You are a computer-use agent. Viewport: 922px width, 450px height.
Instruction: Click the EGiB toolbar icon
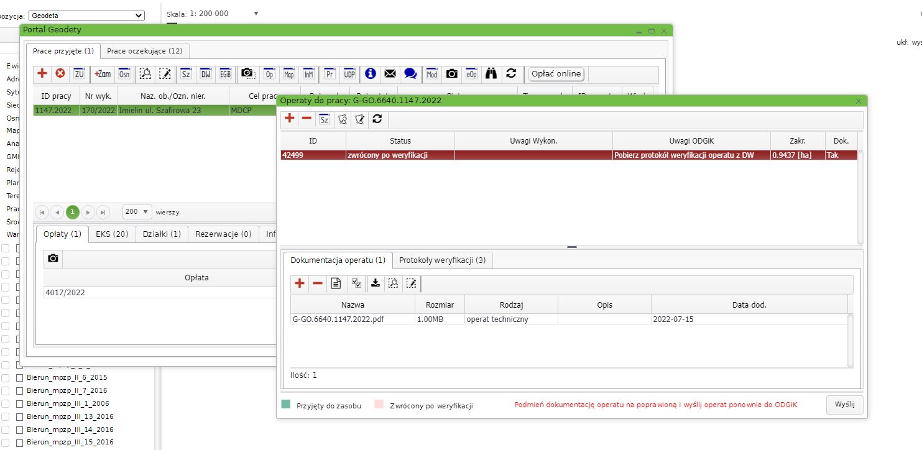coord(225,74)
